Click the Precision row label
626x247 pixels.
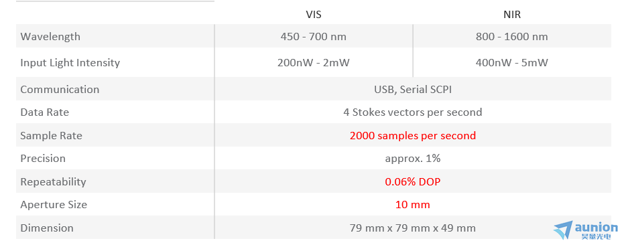43,159
